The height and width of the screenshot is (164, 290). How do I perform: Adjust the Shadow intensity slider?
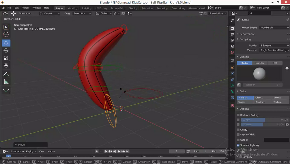[263, 124]
